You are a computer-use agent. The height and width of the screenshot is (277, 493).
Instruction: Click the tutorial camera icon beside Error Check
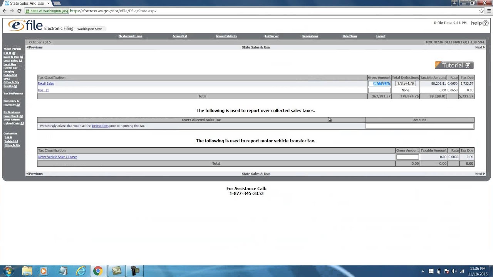[21, 116]
